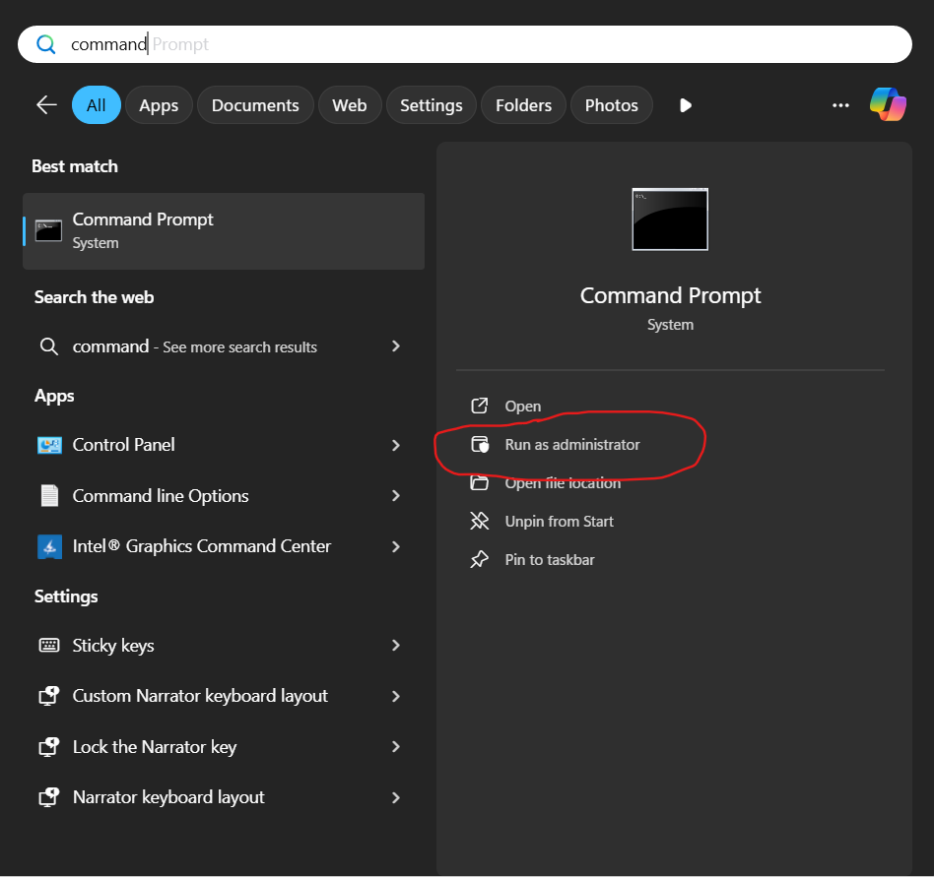This screenshot has width=934, height=878.
Task: Select the Documents filter tab
Action: point(255,105)
